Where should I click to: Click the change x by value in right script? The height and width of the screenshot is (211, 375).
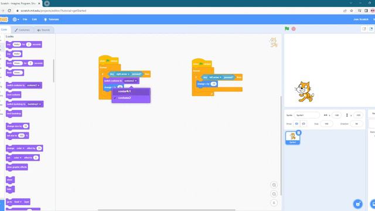click(213, 84)
